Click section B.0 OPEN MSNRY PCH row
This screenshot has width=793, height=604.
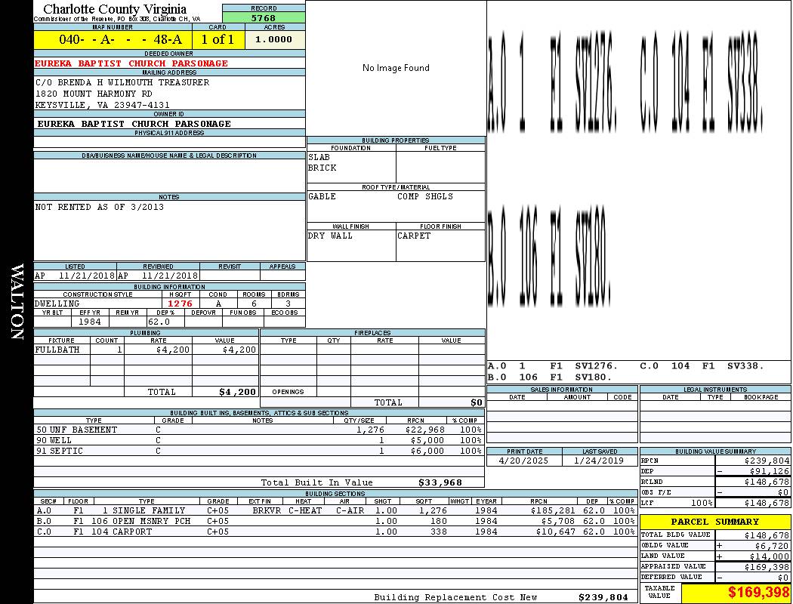[336, 521]
